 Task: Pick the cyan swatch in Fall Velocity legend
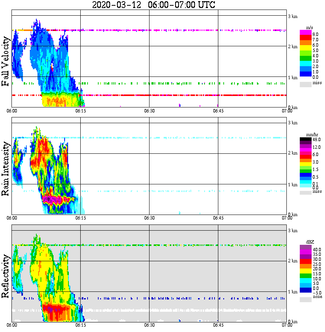click(305, 63)
